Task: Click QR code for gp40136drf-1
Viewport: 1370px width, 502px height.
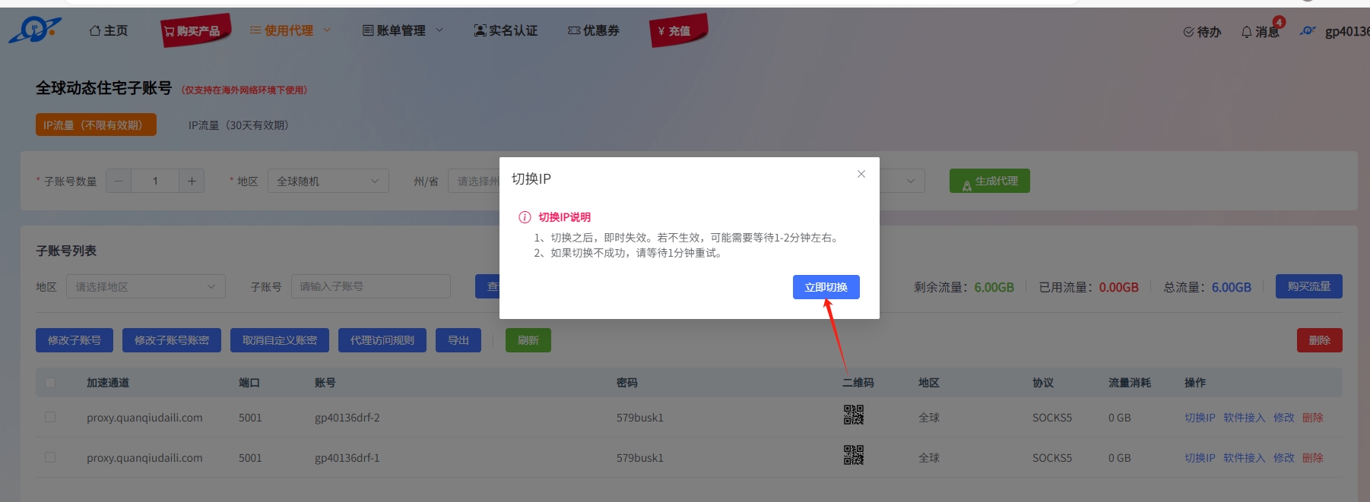Action: click(853, 455)
